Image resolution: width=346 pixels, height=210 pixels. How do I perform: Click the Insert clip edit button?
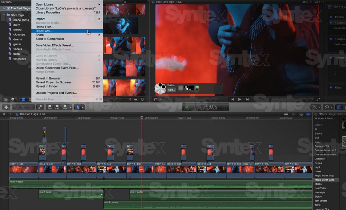point(57,107)
